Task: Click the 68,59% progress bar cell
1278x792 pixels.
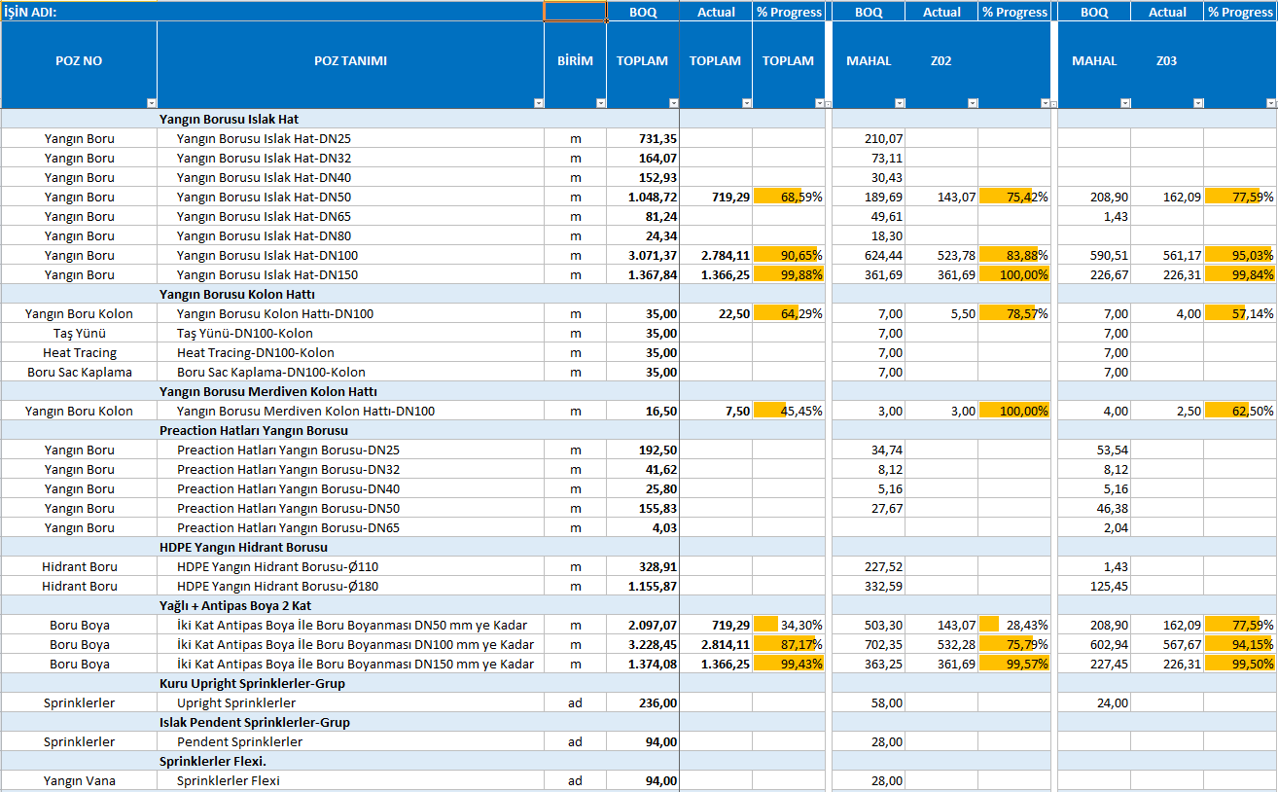Action: coord(788,197)
